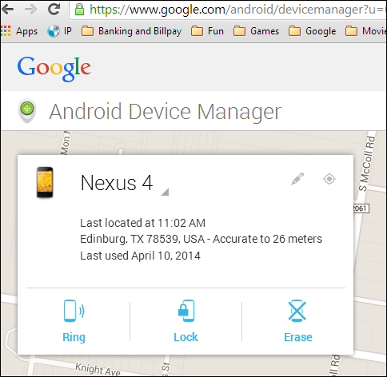This screenshot has height=377, width=387.
Task: Click the green padlock security icon
Action: (x=79, y=10)
